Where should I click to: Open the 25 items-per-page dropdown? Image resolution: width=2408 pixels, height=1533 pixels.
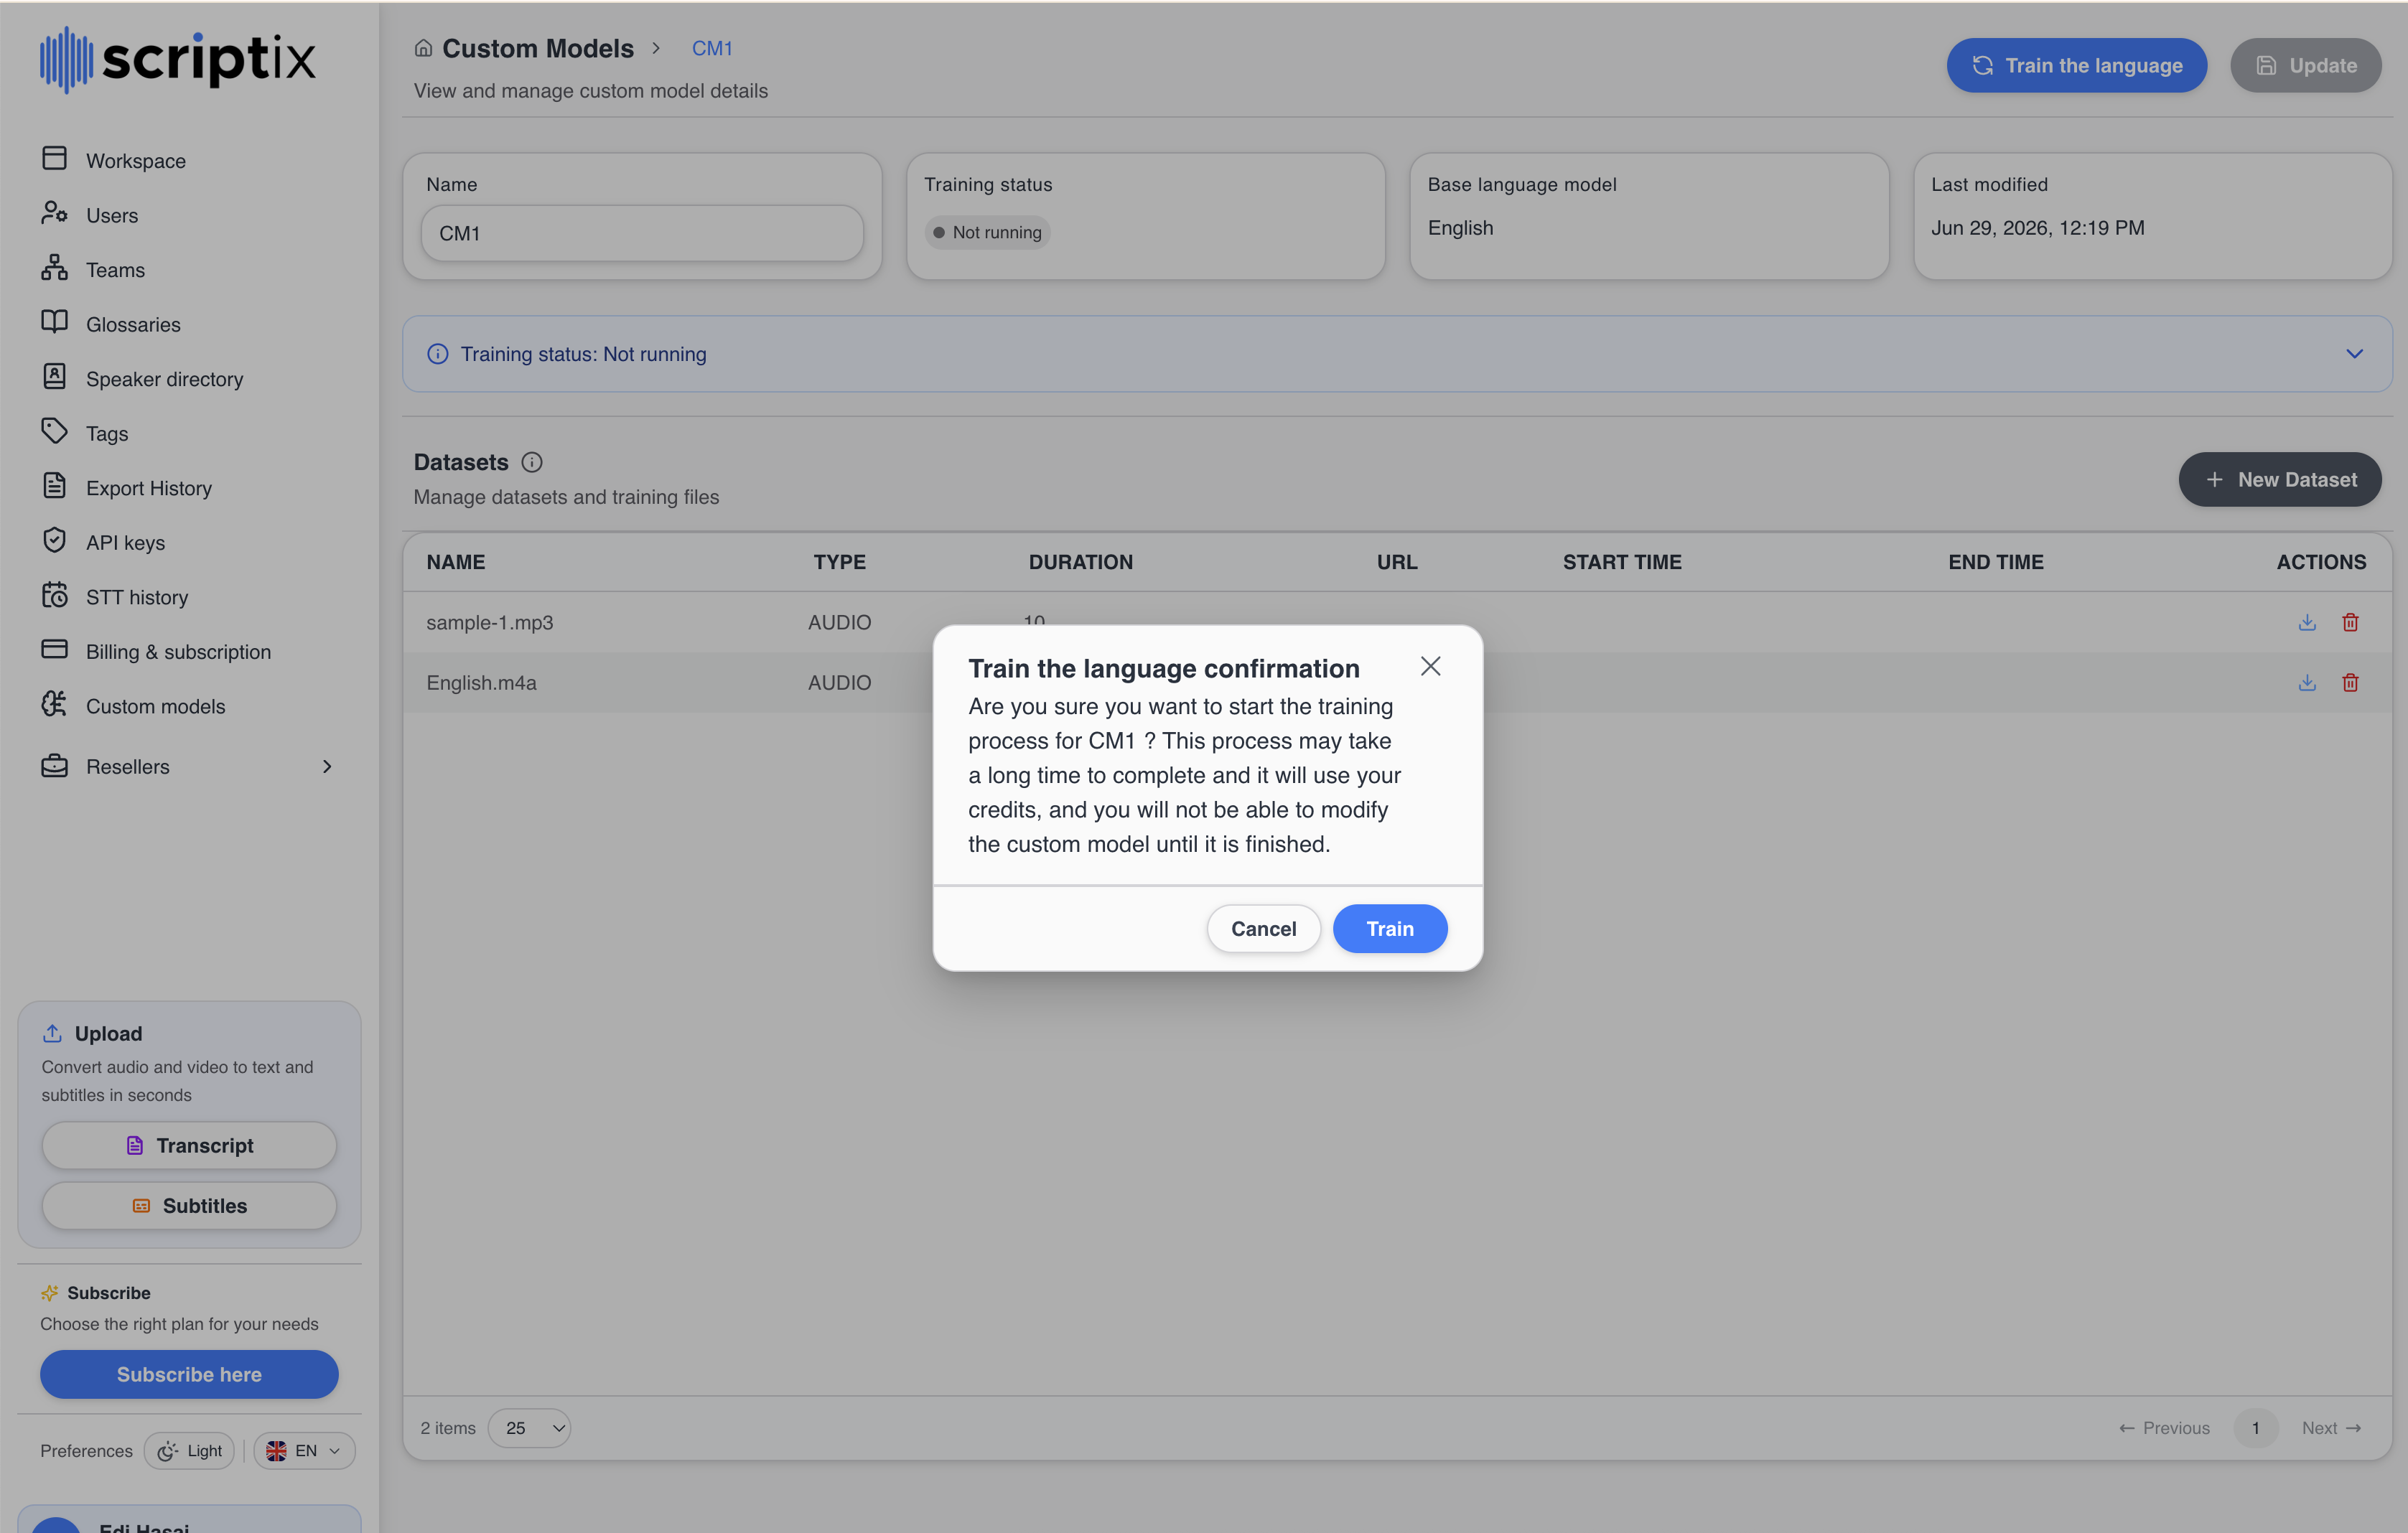pos(529,1428)
